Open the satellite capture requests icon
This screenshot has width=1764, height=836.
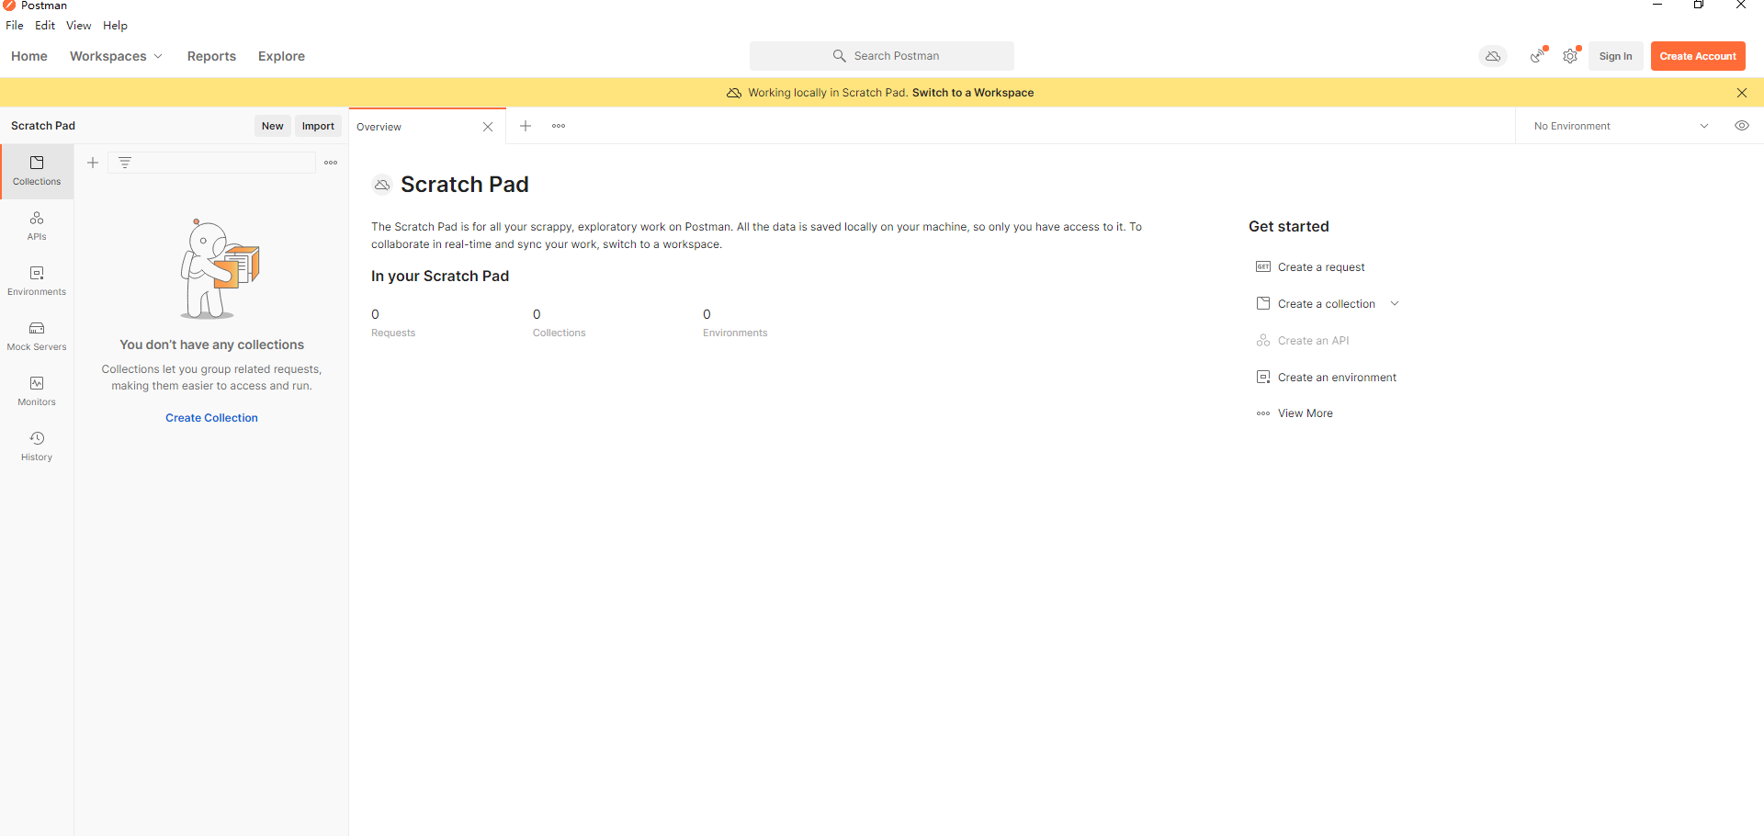tap(1537, 56)
